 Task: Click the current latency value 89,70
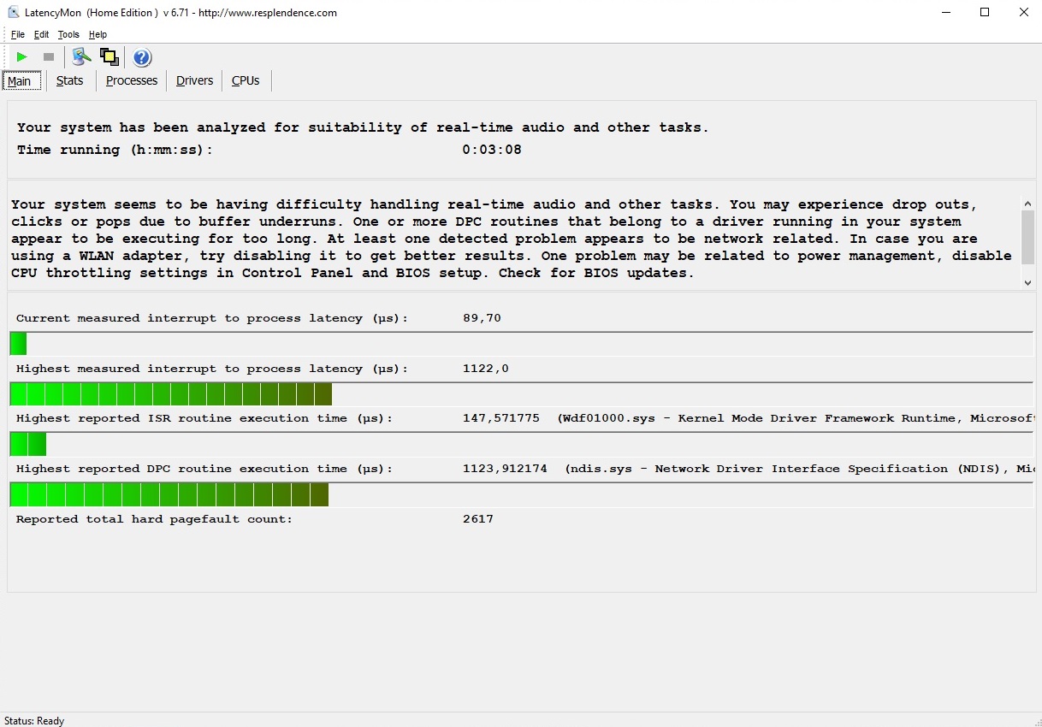[x=482, y=318]
